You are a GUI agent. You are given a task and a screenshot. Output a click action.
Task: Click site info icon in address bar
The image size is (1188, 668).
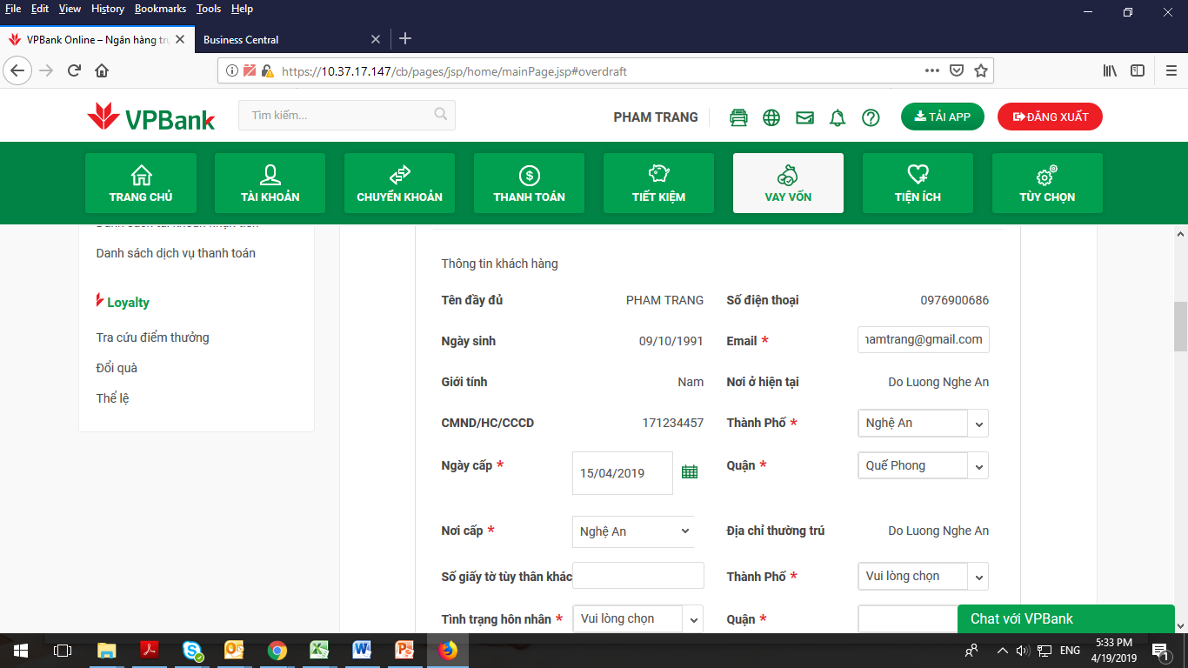[232, 70]
